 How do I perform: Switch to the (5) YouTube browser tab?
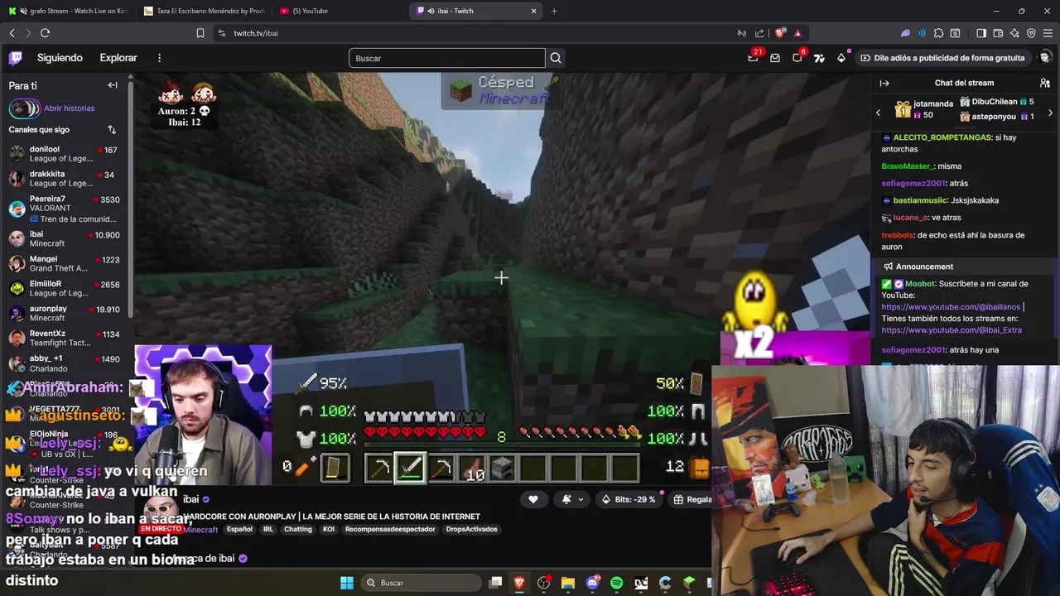tap(340, 11)
